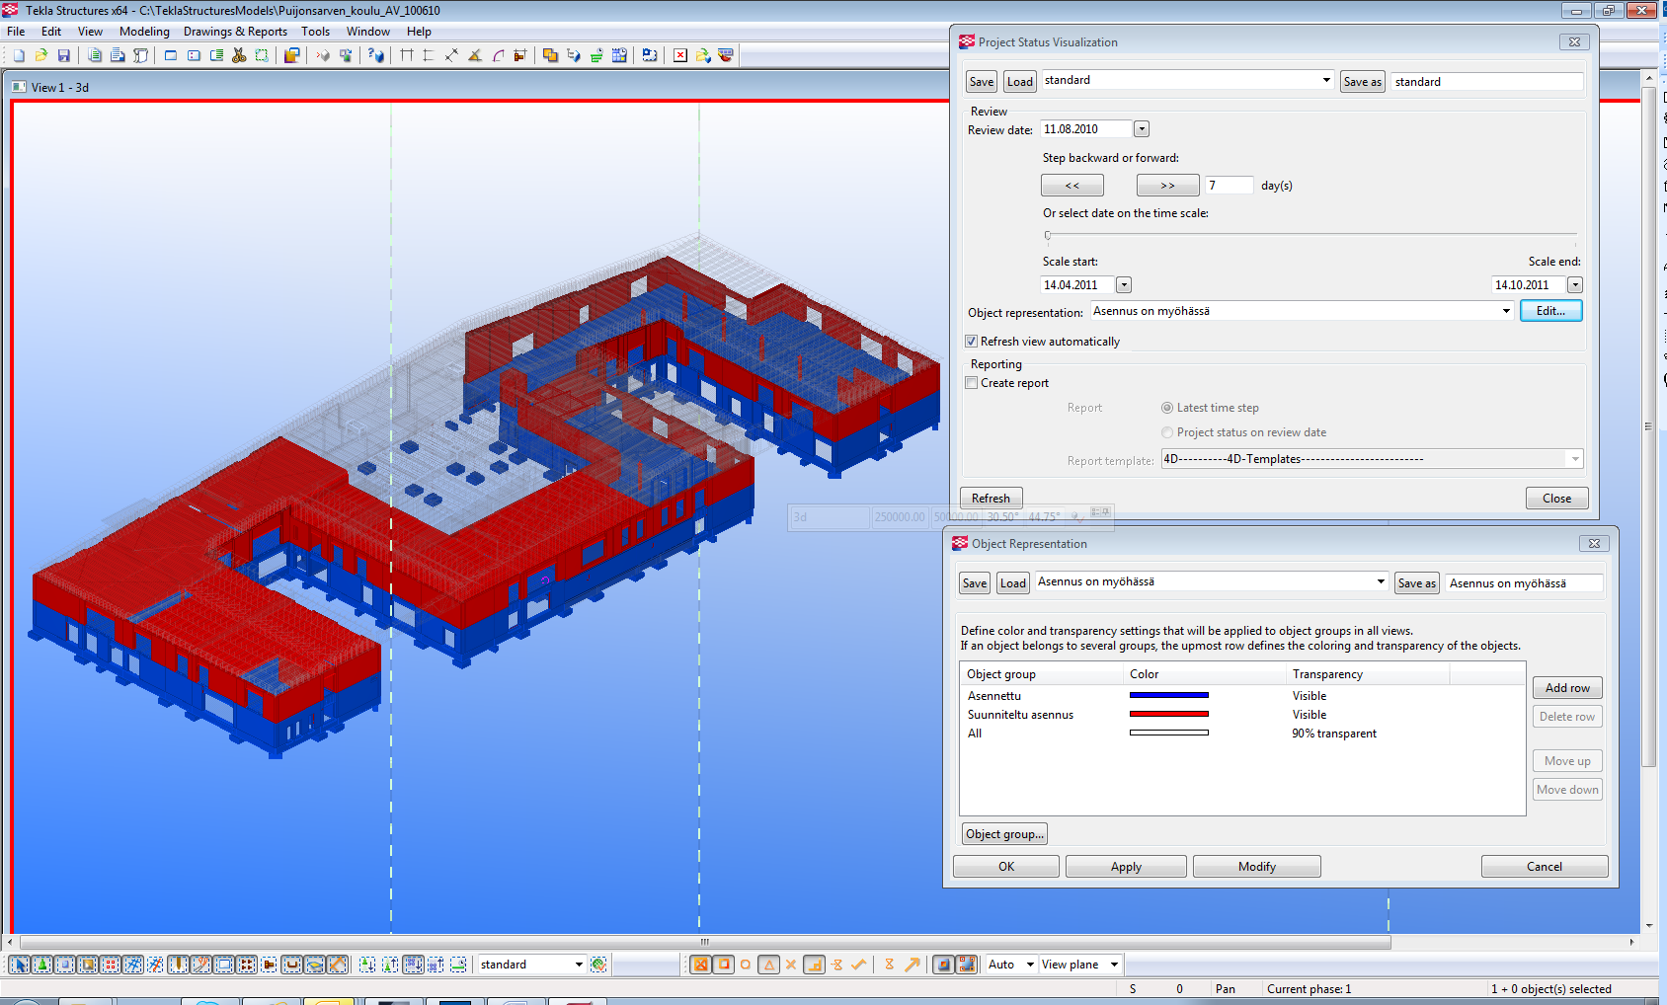This screenshot has height=1005, width=1667.
Task: Click the selection filter globe icon
Action: point(598,965)
